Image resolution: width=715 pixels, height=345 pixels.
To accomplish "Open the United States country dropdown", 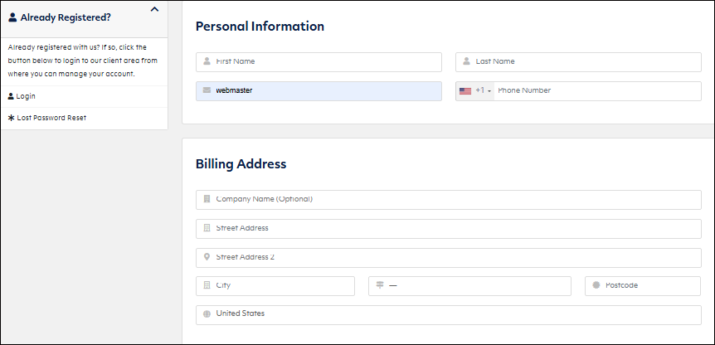I will (x=449, y=315).
